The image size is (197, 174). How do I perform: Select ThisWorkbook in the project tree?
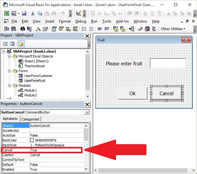[35, 66]
